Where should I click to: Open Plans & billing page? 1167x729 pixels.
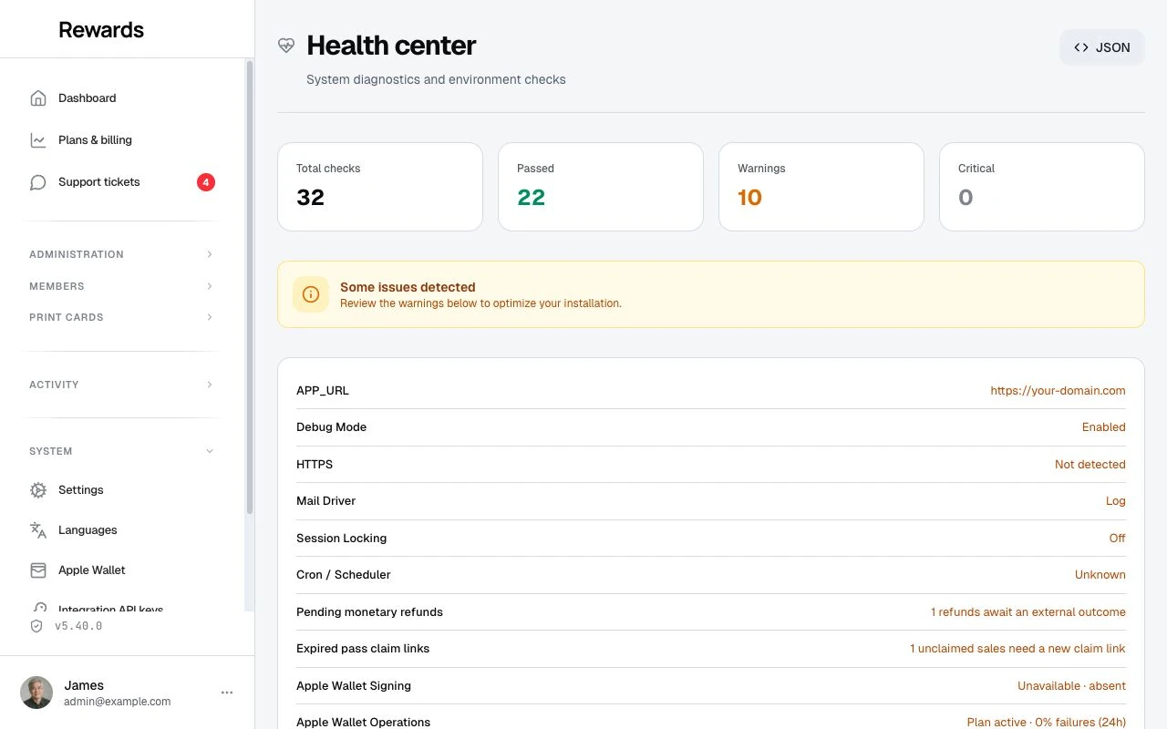[x=122, y=140]
